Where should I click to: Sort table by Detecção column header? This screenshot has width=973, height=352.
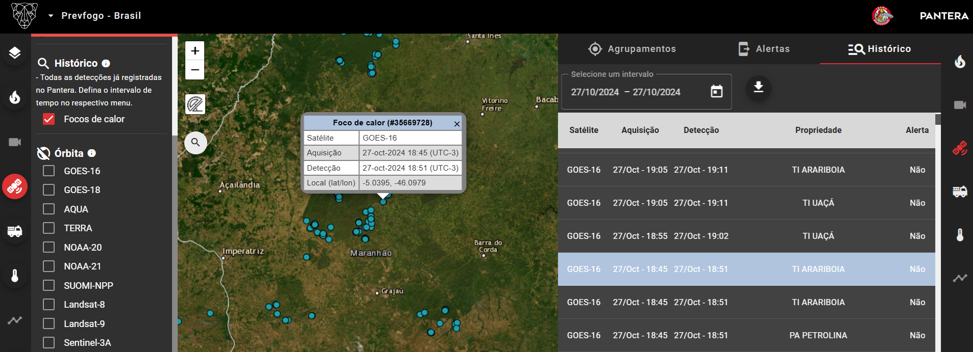[x=701, y=130]
